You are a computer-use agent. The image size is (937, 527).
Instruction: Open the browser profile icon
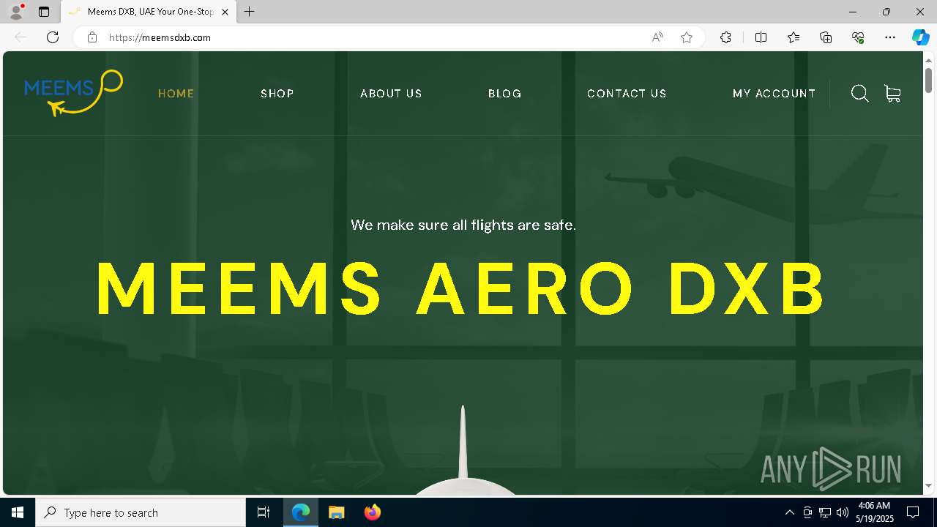(x=16, y=12)
